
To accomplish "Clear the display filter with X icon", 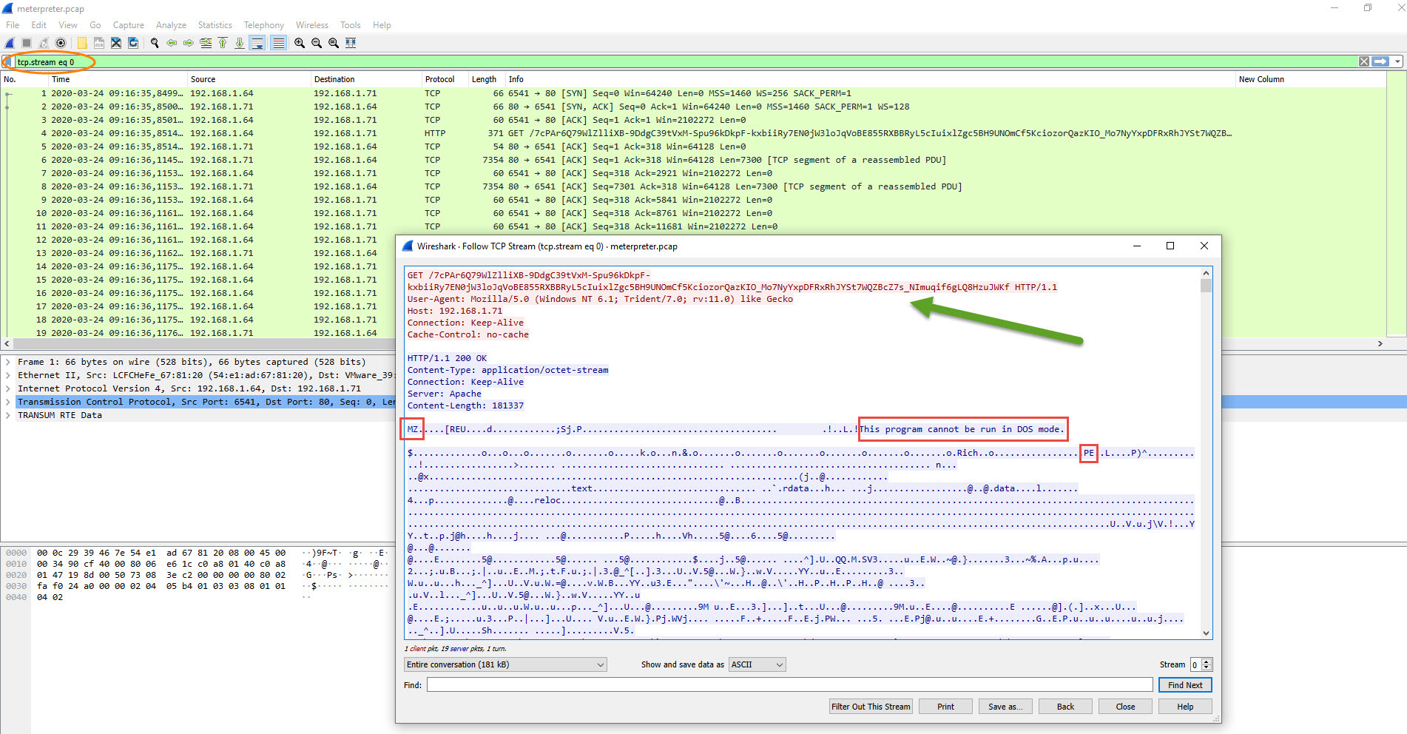I will pyautogui.click(x=1364, y=61).
